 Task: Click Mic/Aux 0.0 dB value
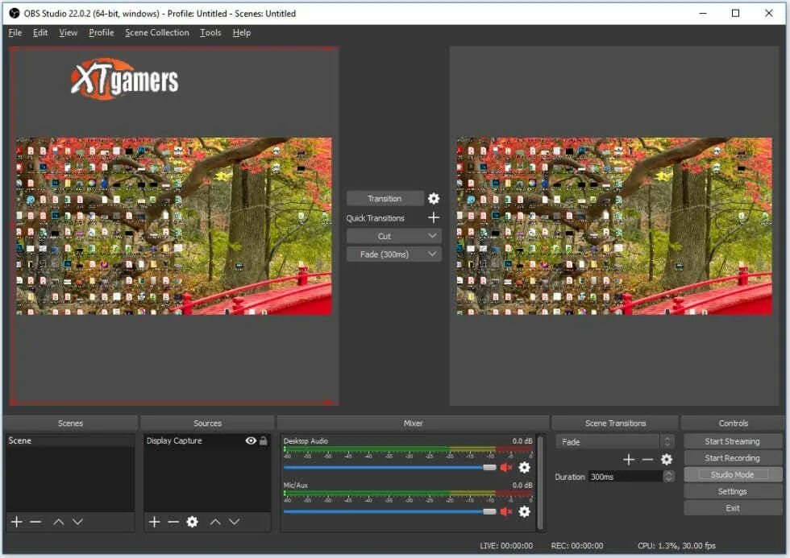[x=522, y=485]
